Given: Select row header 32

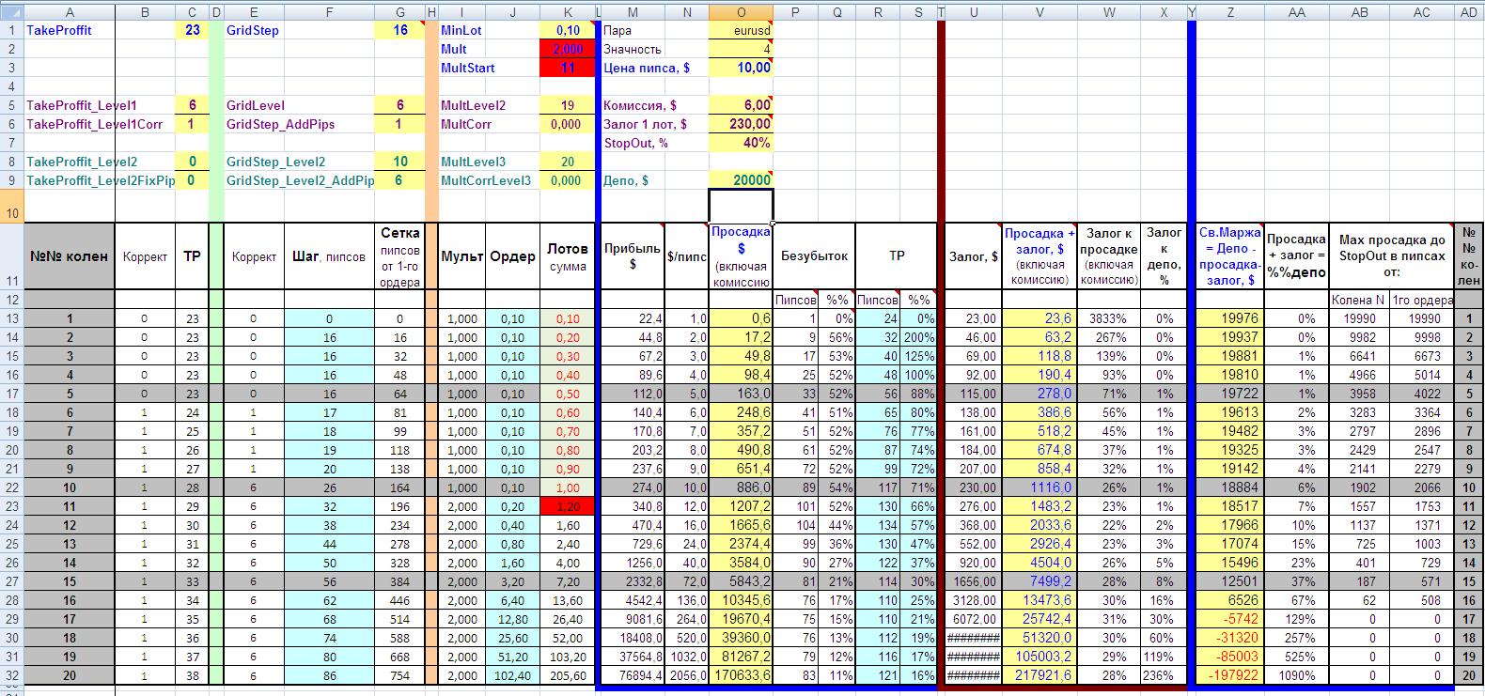Looking at the screenshot, I should click(11, 675).
